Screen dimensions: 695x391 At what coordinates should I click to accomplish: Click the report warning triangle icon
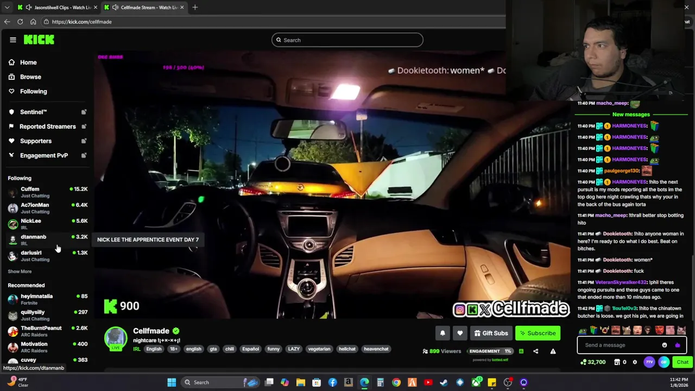point(553,351)
